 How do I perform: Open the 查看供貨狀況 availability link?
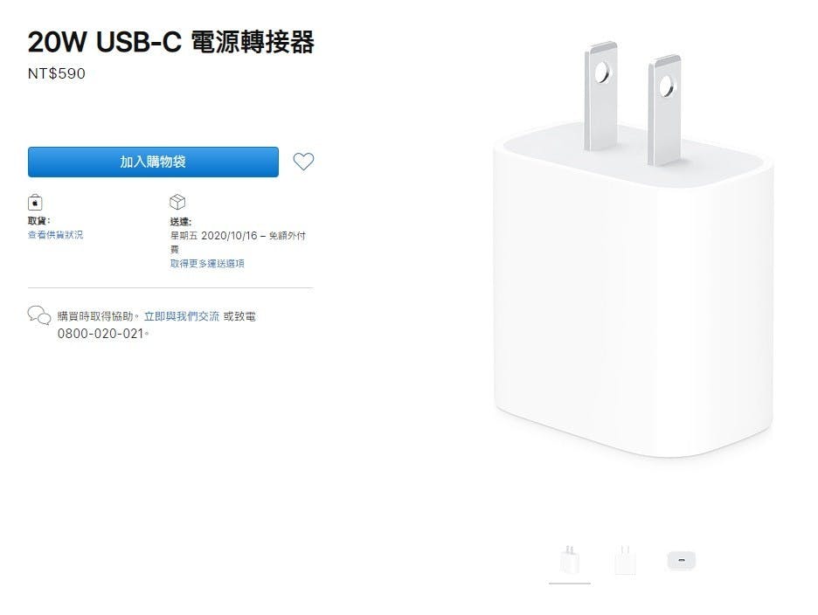click(55, 235)
